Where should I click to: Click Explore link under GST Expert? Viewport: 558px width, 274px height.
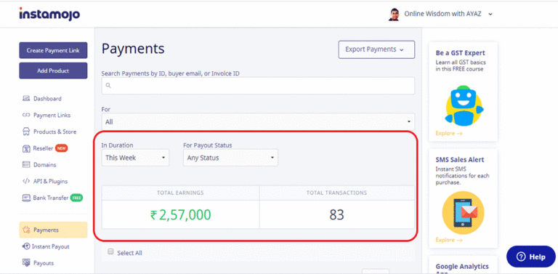pos(449,133)
